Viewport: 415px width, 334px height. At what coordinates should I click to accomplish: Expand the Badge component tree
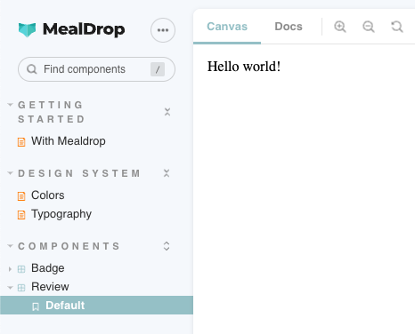(x=10, y=269)
